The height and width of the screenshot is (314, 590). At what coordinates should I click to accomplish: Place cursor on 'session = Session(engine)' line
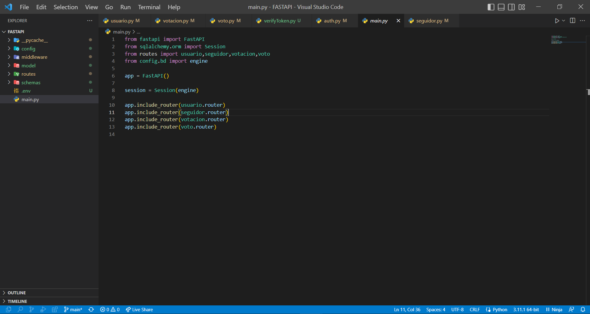coord(162,90)
